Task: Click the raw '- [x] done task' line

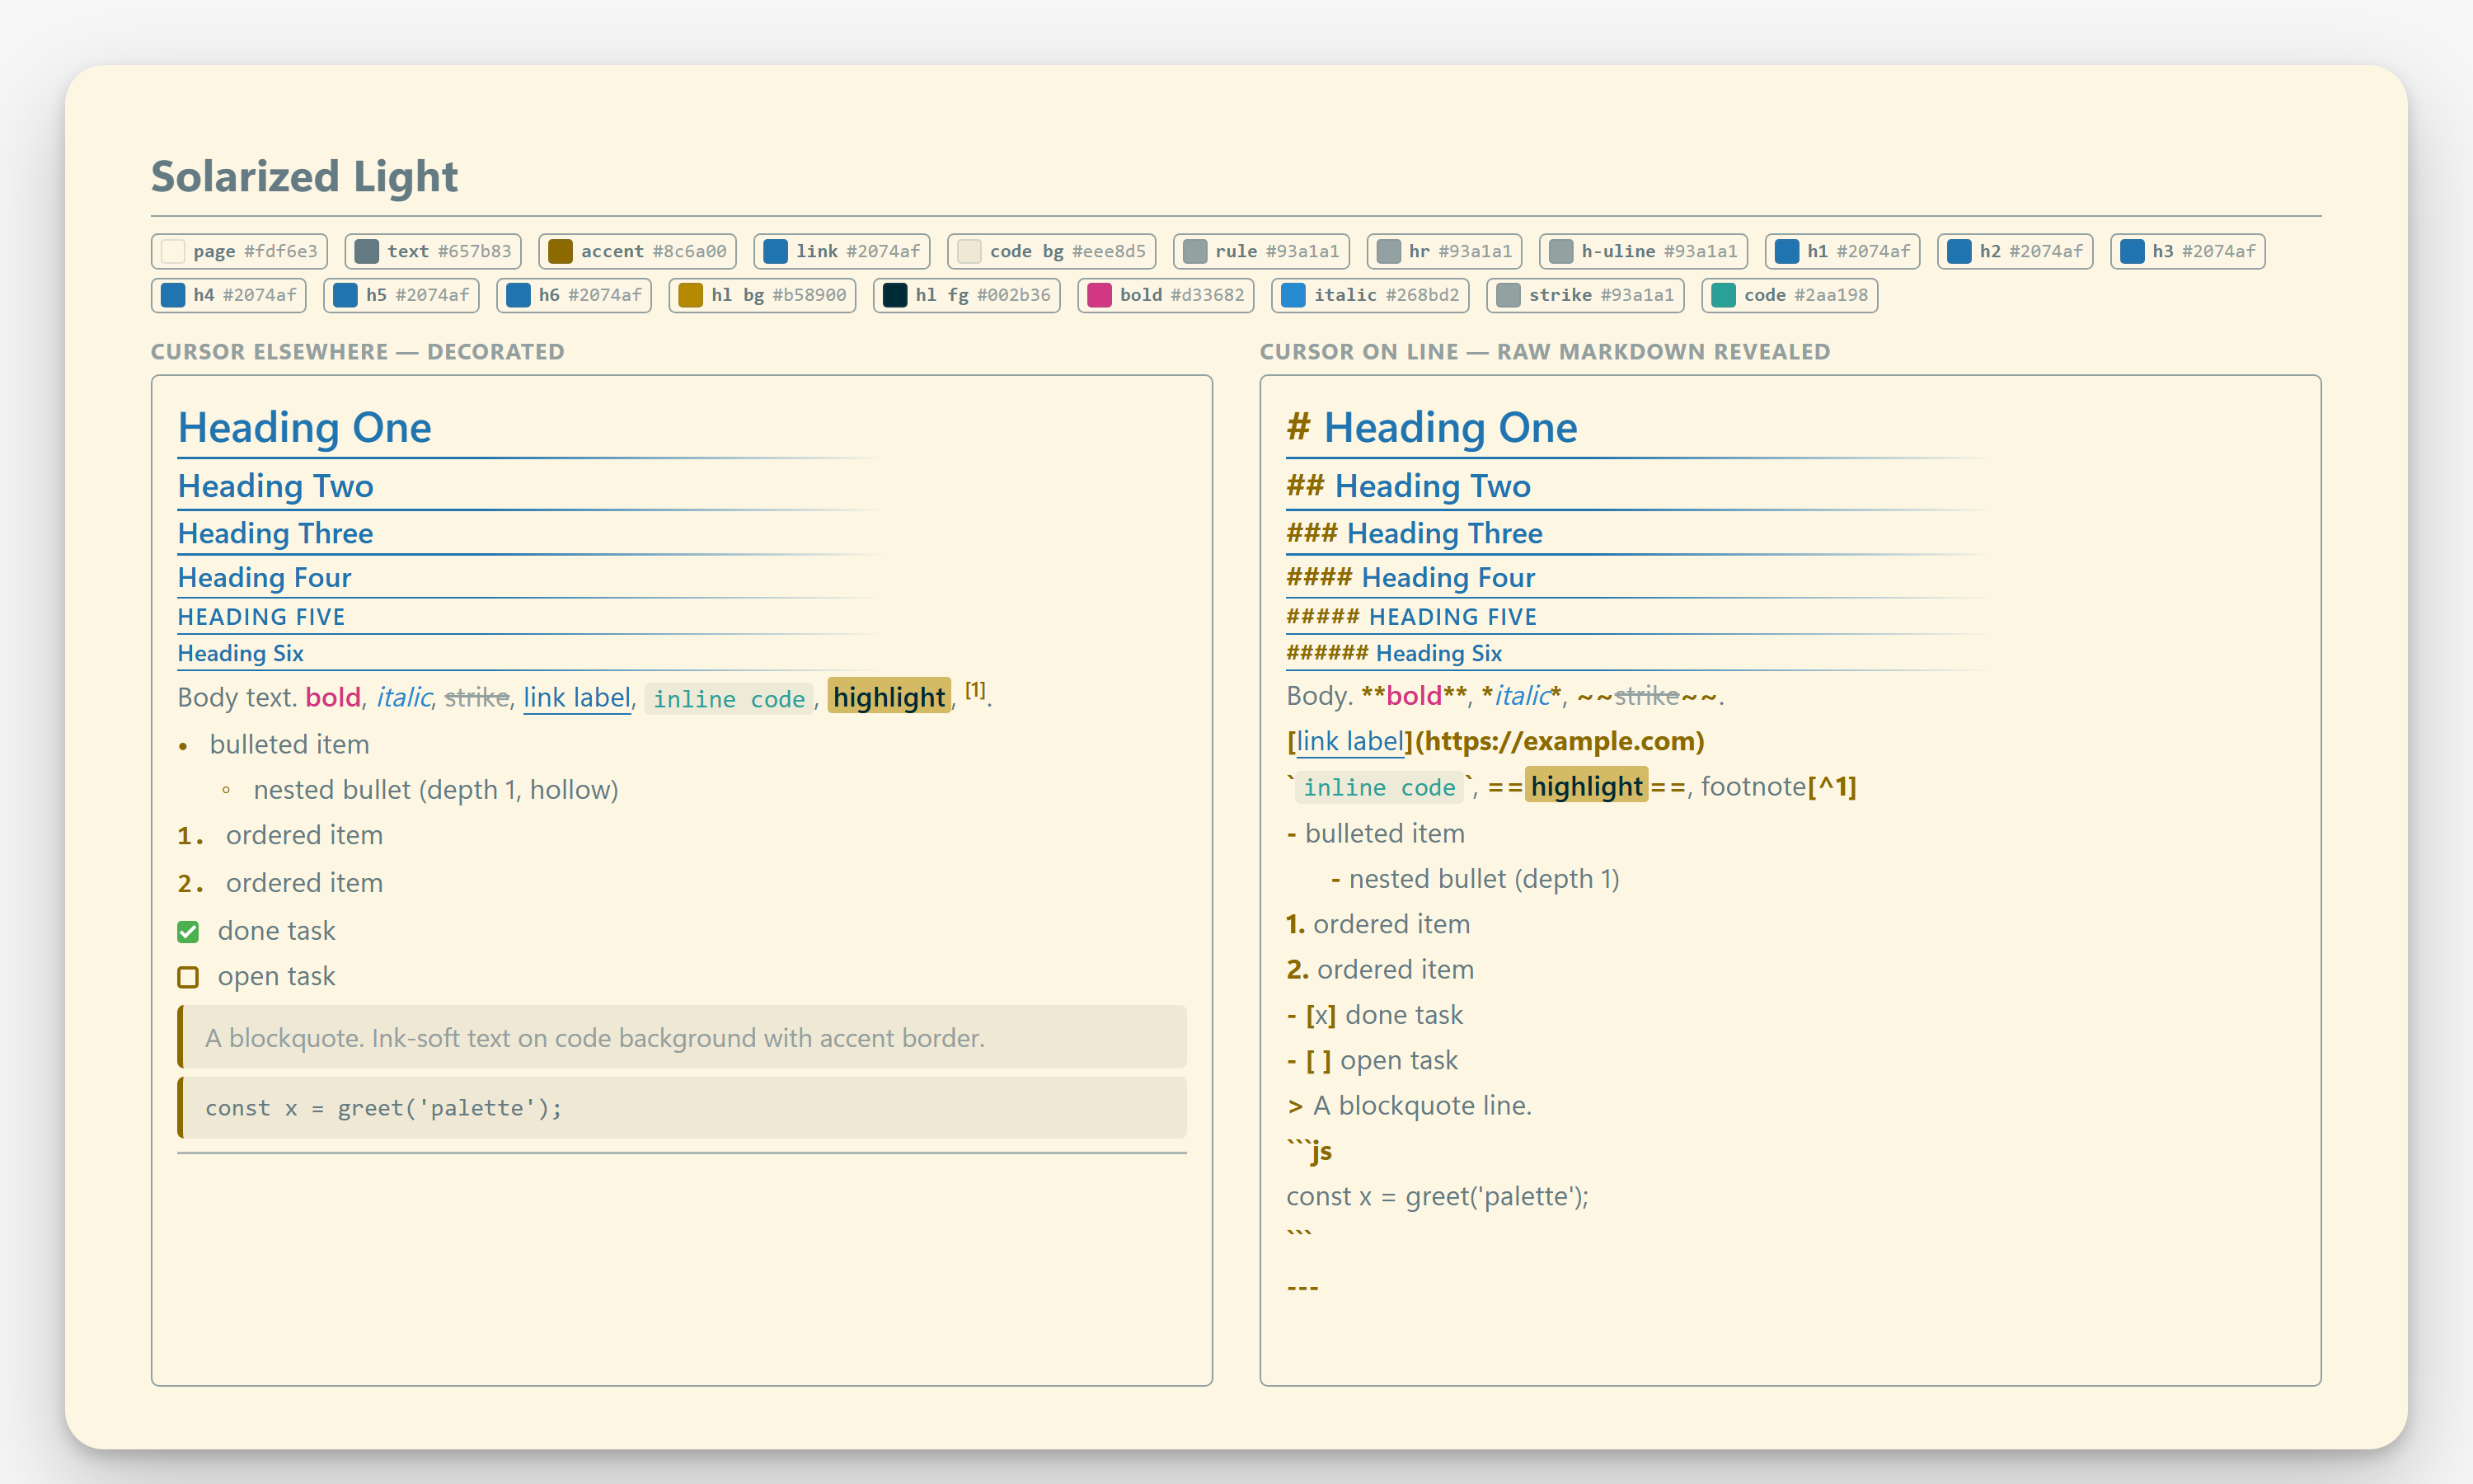Action: pos(1374,1015)
